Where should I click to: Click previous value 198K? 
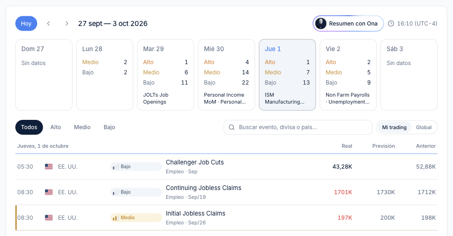click(428, 217)
